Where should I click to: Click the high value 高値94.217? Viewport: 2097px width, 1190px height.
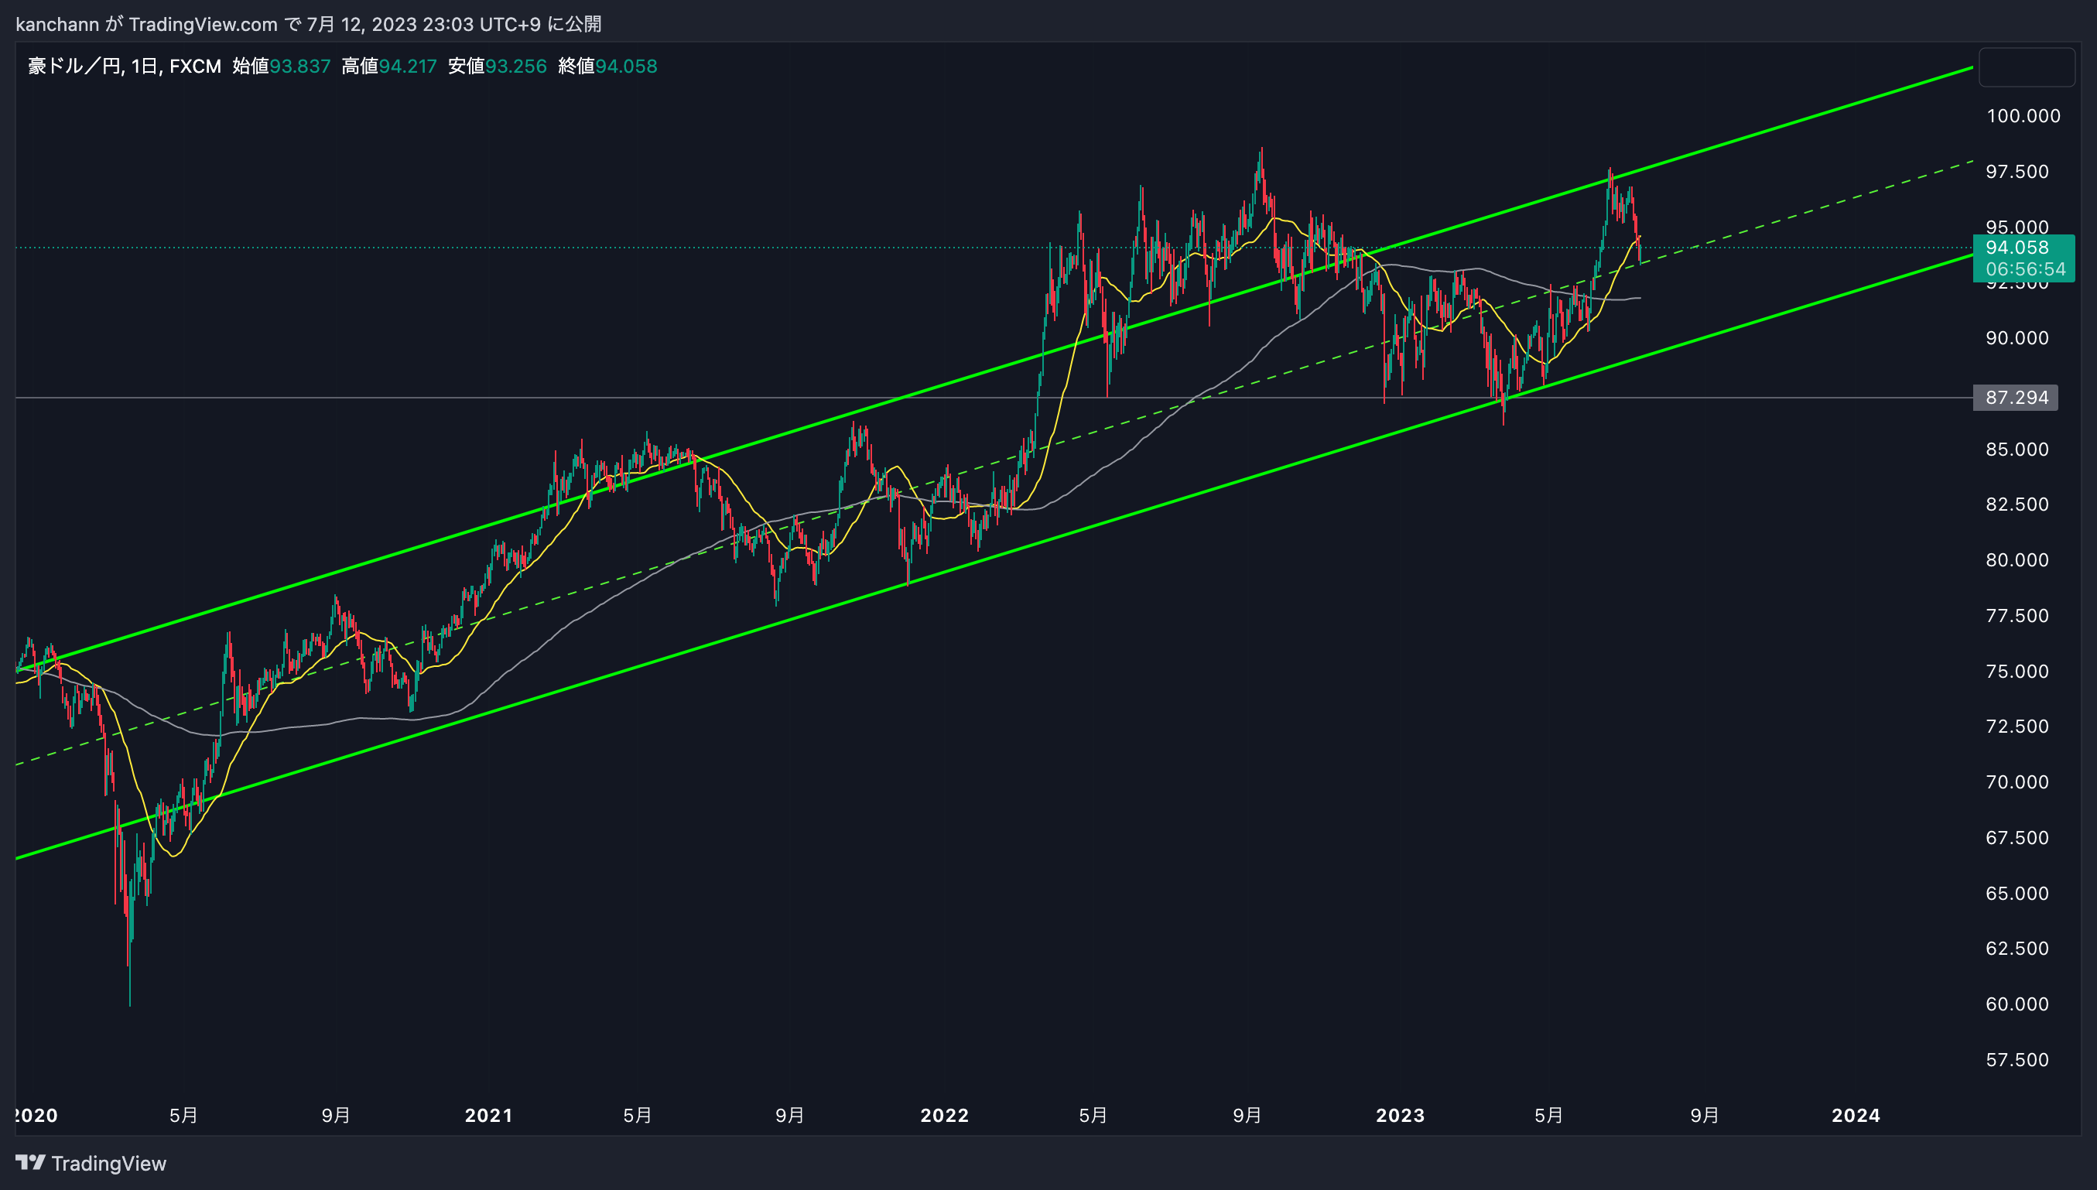389,67
